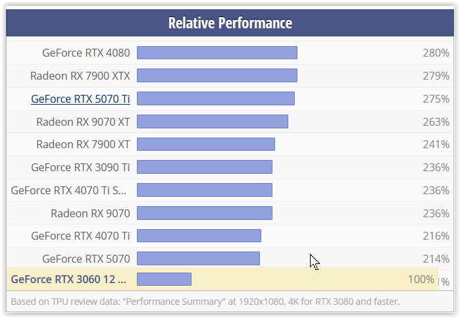Click the Radeon RX 9070 XT performance bar

[x=213, y=122]
